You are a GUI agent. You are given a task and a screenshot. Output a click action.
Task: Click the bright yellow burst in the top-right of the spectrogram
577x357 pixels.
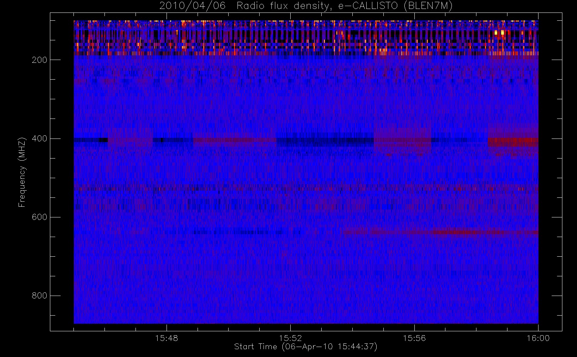[x=500, y=33]
